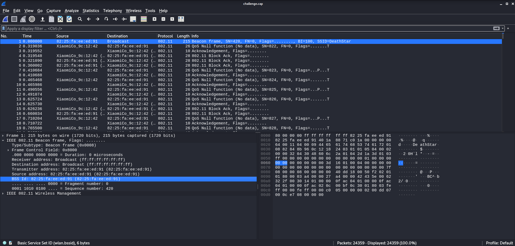Select packet 4 Block Ack at 0.319548
The height and width of the screenshot is (246, 515).
(x=251, y=56)
